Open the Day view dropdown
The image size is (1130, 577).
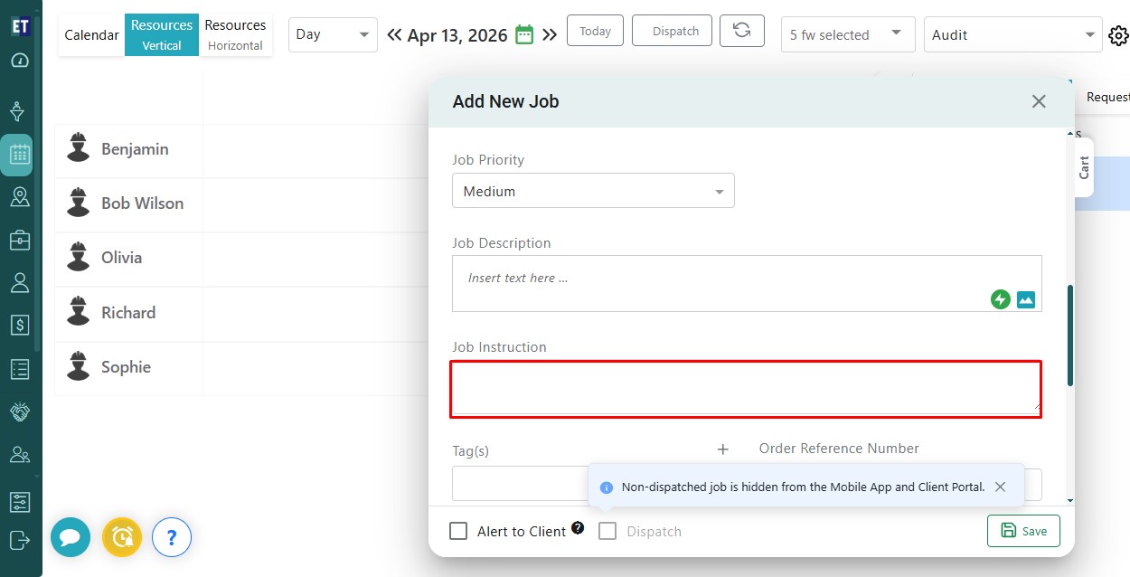[x=333, y=34]
